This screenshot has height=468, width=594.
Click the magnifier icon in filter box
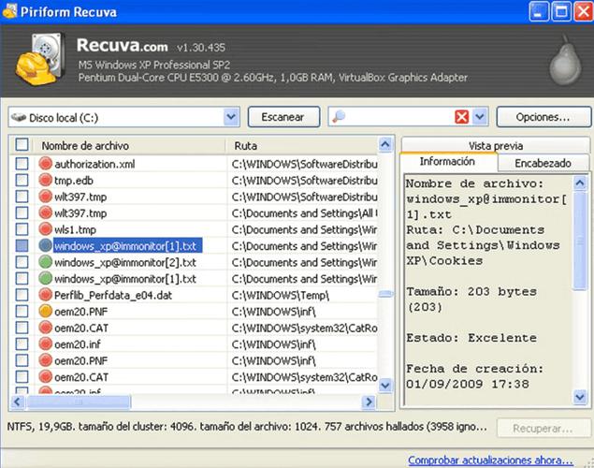339,116
